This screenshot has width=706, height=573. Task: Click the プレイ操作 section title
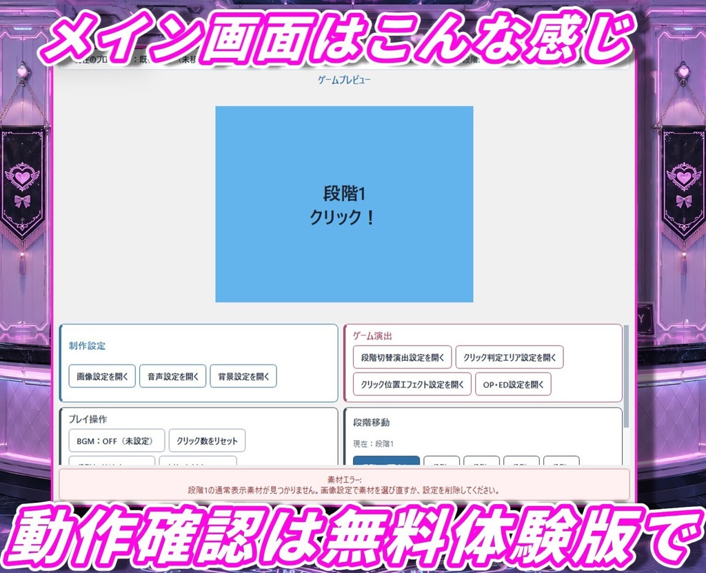pyautogui.click(x=88, y=419)
